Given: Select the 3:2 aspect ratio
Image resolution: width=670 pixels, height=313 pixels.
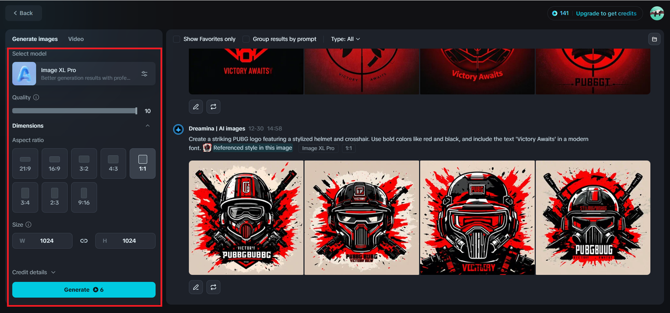Looking at the screenshot, I should (x=84, y=164).
